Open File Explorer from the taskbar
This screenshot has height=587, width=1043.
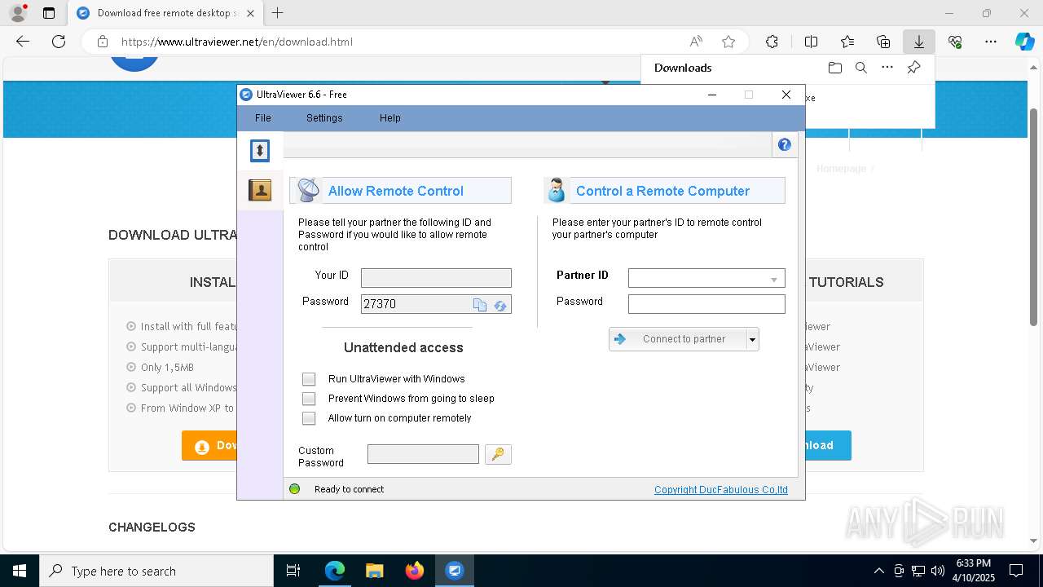(375, 571)
